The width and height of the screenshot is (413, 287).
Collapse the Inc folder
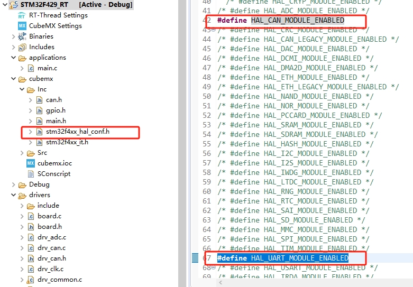pyautogui.click(x=22, y=89)
